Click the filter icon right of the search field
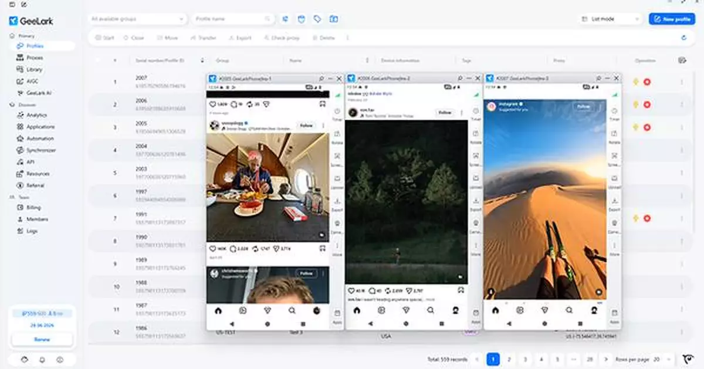Screen dimensions: 704x369 pyautogui.click(x=285, y=19)
